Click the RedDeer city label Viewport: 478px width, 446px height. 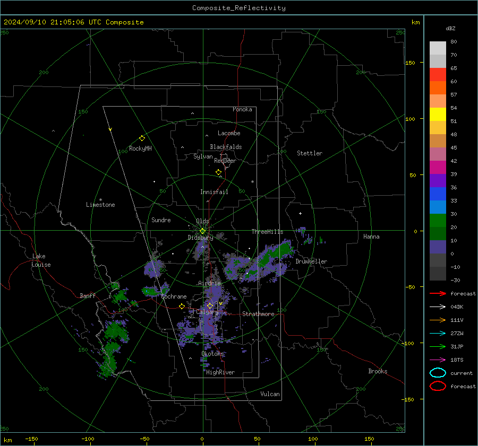coord(225,161)
